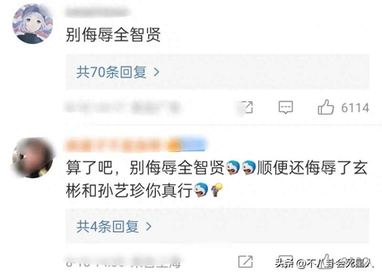Tap the orange blurred username of the second commenter
Viewport: 382px width, 276px height.
pyautogui.click(x=136, y=145)
